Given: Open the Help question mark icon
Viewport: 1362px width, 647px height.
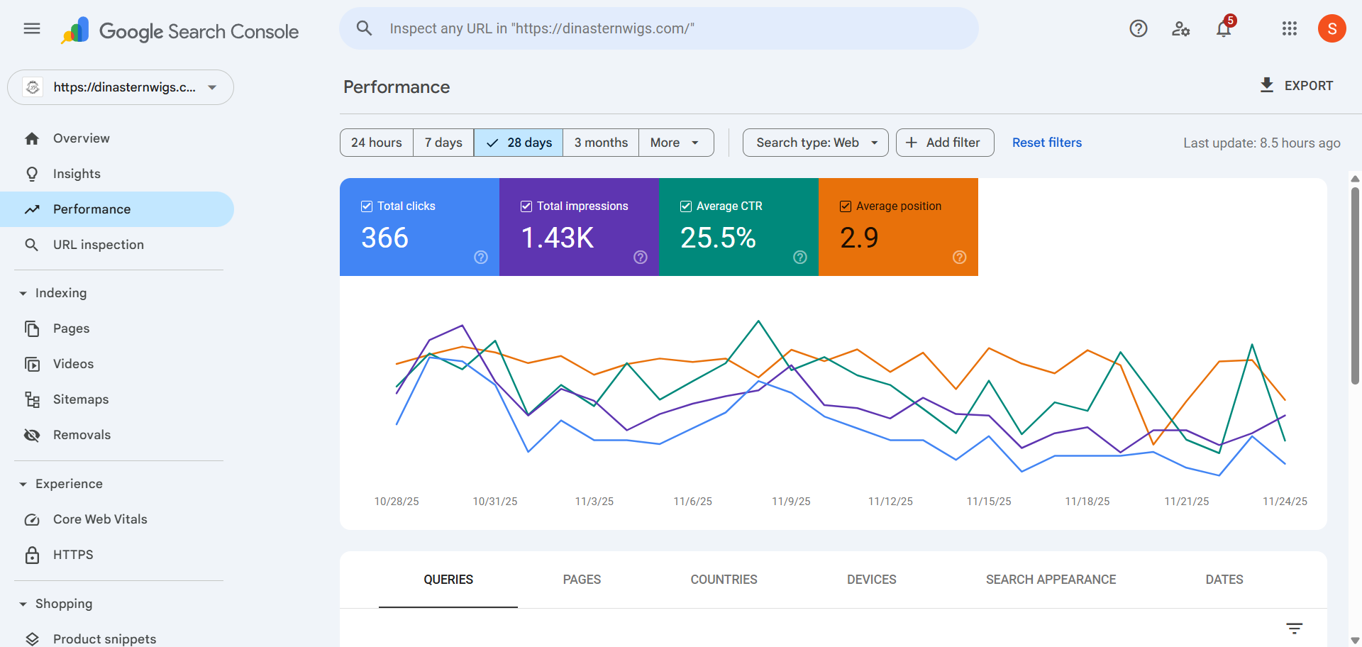Looking at the screenshot, I should [x=1139, y=28].
